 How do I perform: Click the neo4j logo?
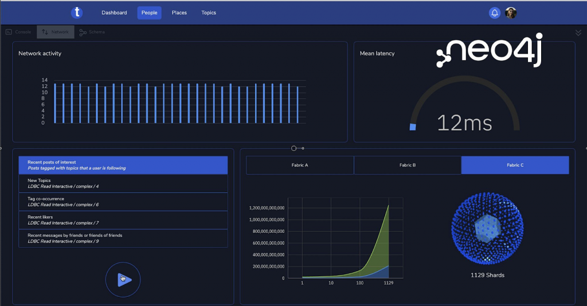(x=489, y=50)
